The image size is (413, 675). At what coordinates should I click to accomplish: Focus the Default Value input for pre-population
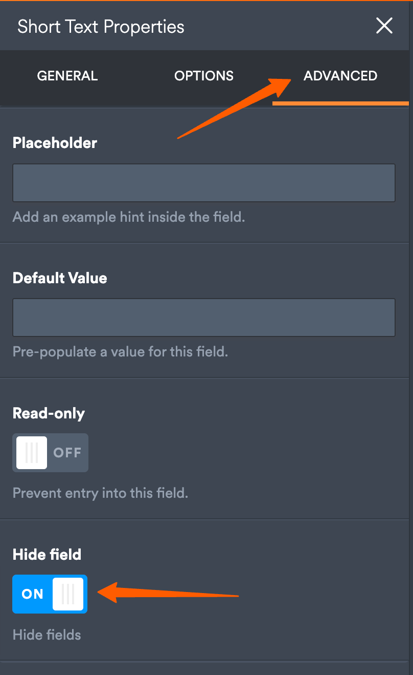click(204, 317)
